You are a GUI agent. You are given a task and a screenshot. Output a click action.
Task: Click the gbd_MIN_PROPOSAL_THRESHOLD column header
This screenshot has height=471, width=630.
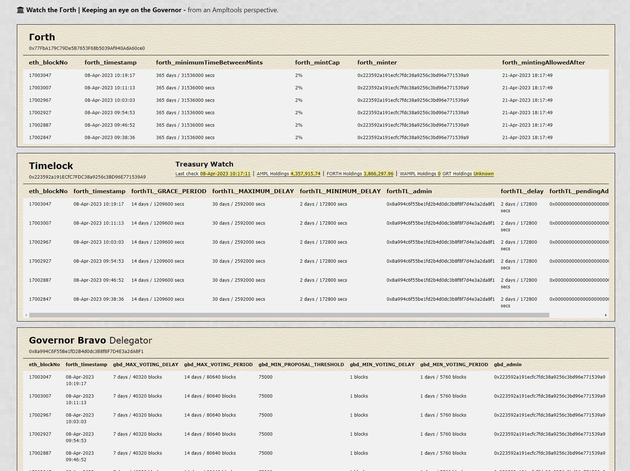(x=301, y=365)
